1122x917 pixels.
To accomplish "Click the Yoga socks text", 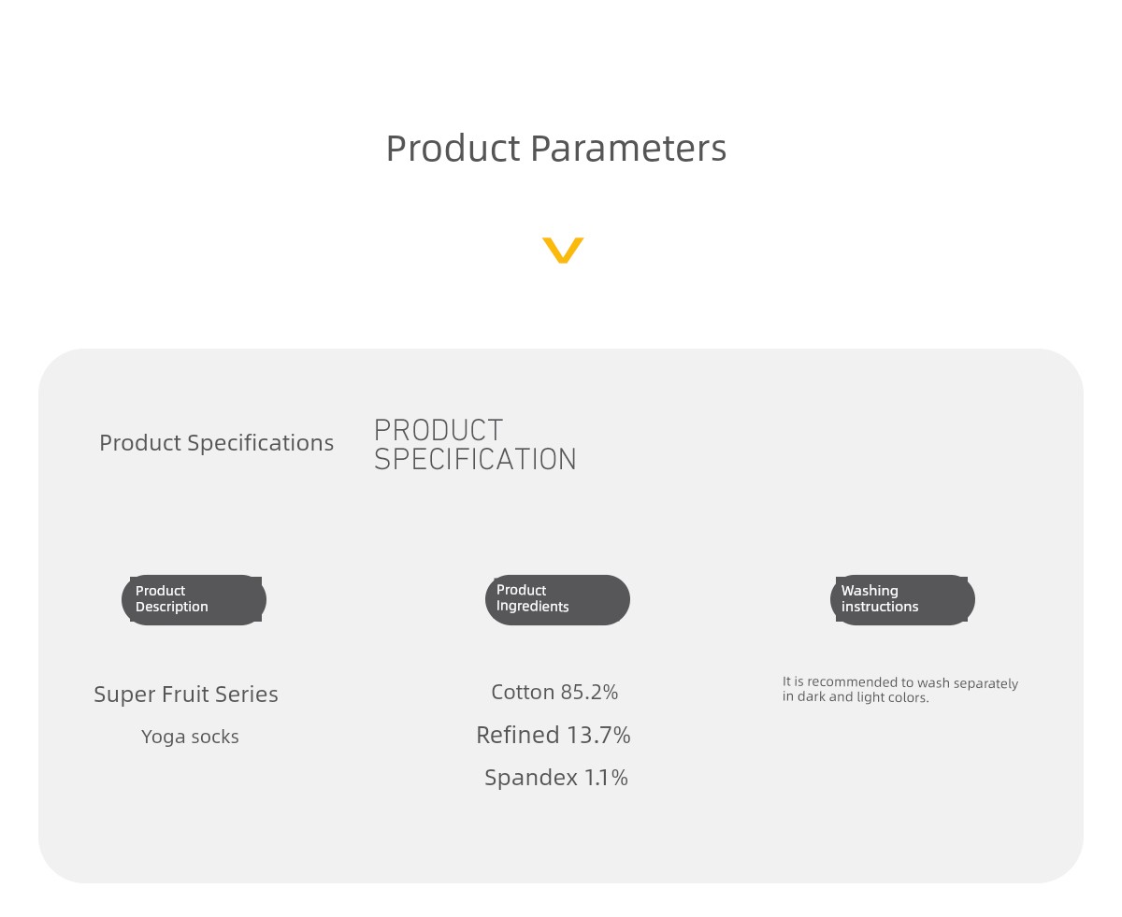I will tap(190, 737).
